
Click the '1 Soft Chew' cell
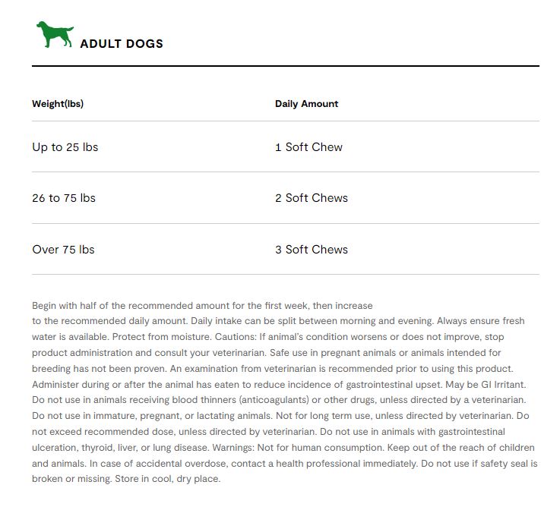pos(308,147)
